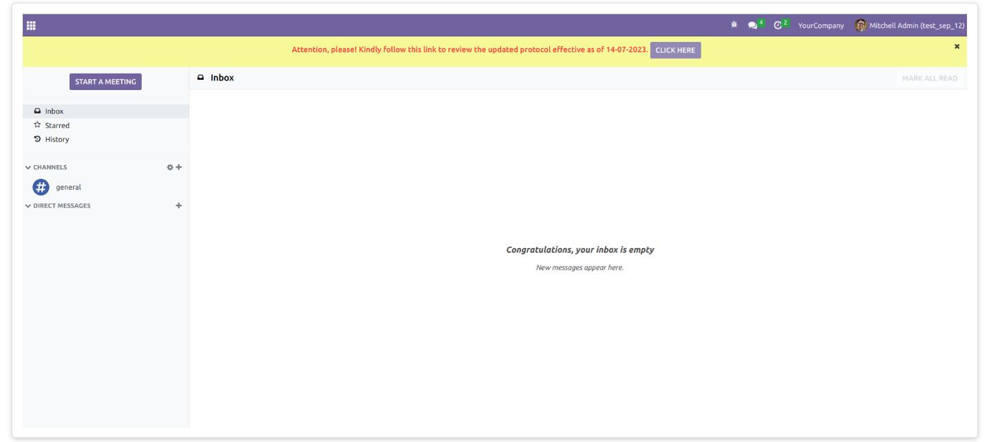Collapse the Direct Messages section
Image resolution: width=989 pixels, height=442 pixels.
(58, 206)
